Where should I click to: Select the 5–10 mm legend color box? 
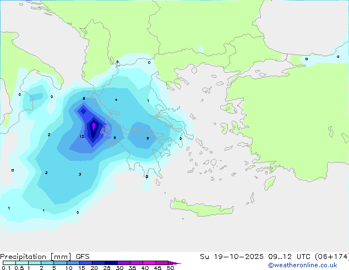(60, 263)
